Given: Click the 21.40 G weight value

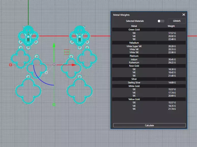Looking at the screenshot, I should coord(172,76).
